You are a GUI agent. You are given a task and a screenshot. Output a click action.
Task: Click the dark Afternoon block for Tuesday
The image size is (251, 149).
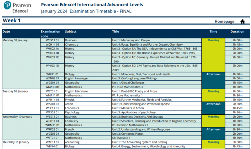tap(213, 108)
